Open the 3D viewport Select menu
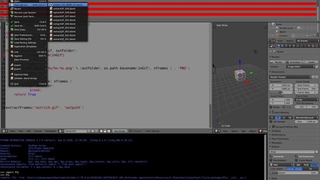This screenshot has height=180, width=320. [x=234, y=131]
